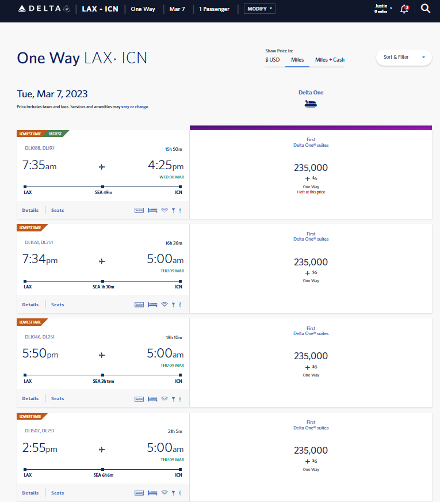Select the Delta logo in the header
Screen dimensions: 440x502
point(43,9)
